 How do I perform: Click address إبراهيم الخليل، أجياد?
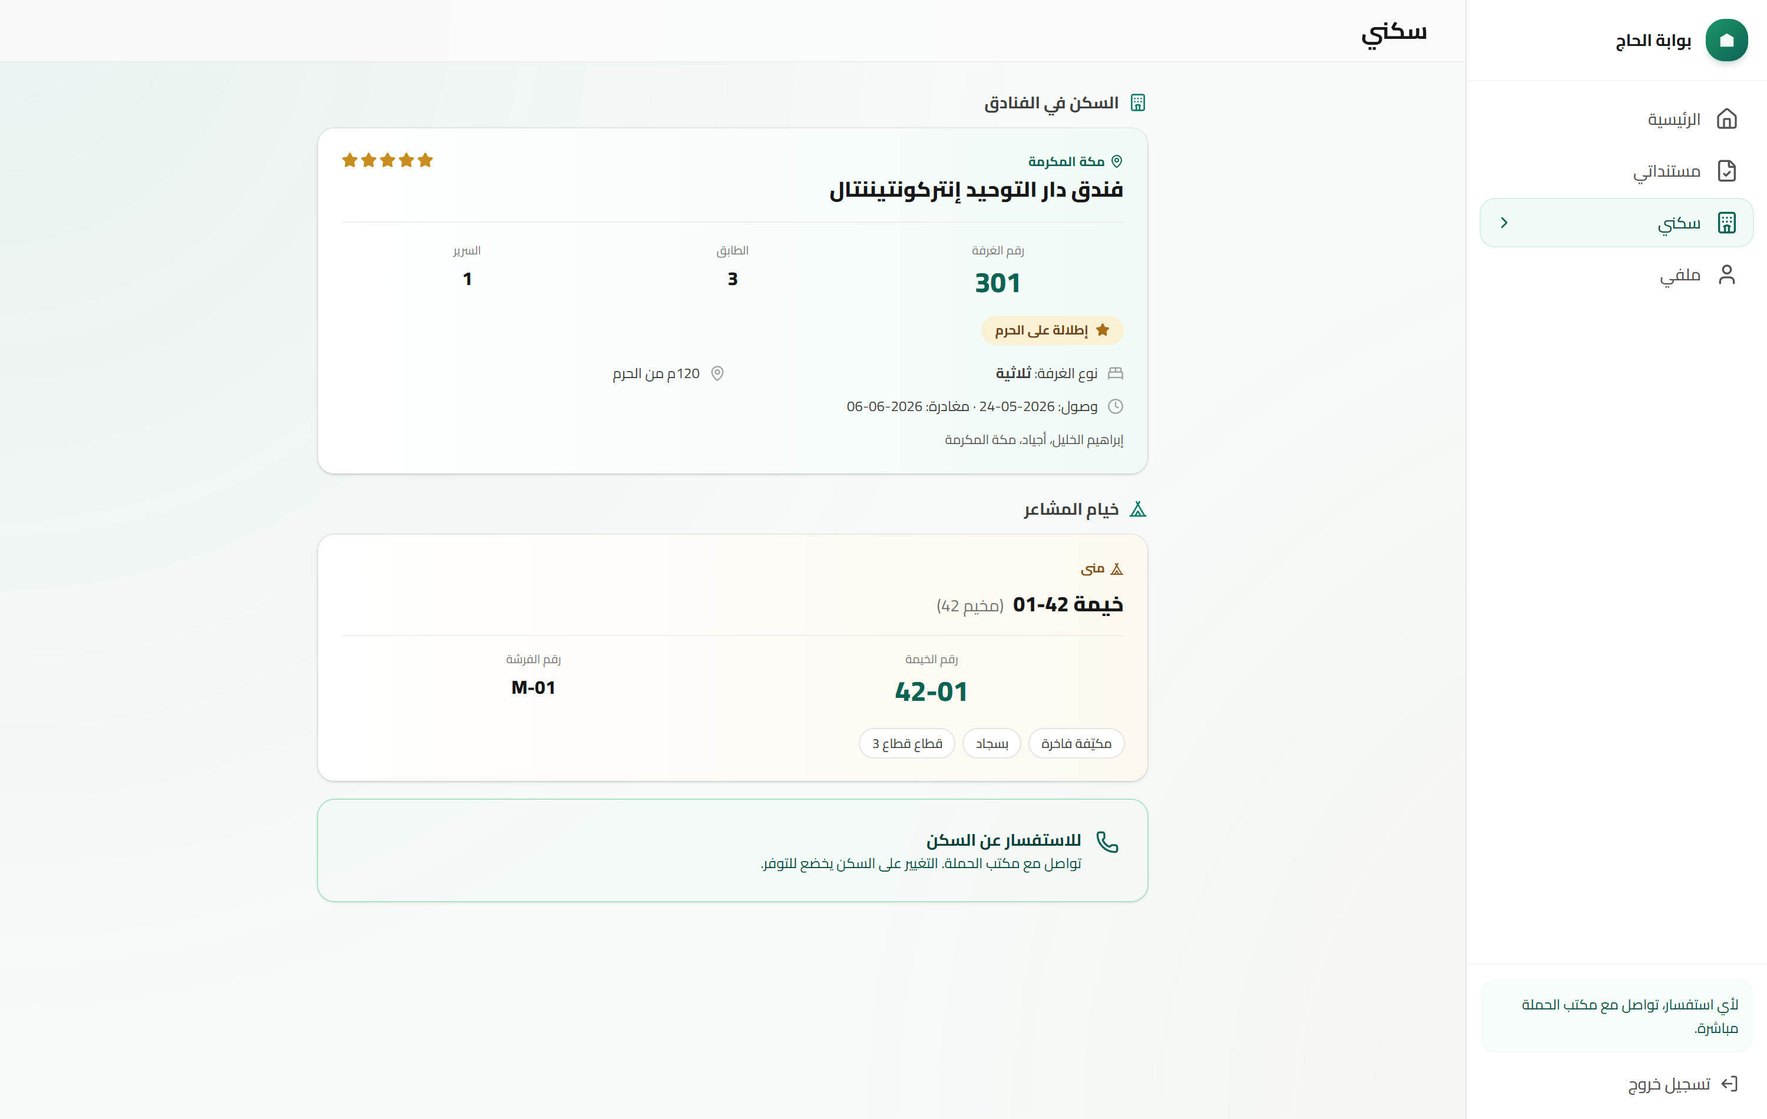point(1034,439)
